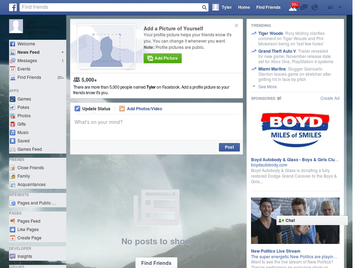Click the Family house icon
Image resolution: width=357 pixels, height=268 pixels.
pyautogui.click(x=13, y=176)
